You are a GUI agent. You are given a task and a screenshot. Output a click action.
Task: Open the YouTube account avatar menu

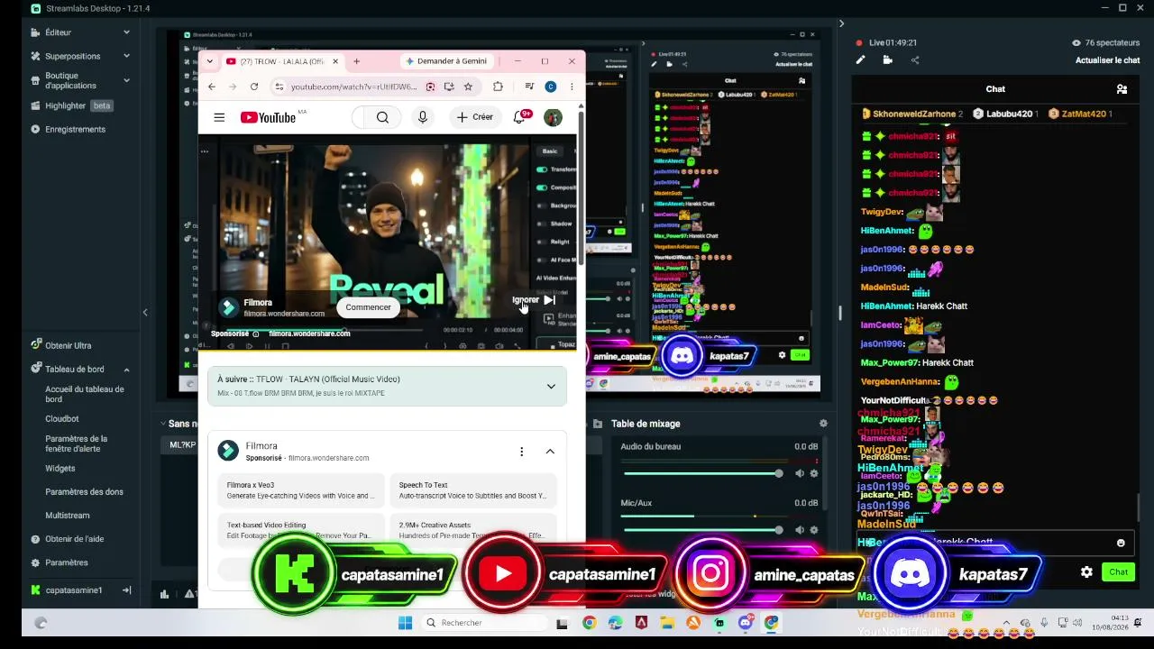coord(553,117)
